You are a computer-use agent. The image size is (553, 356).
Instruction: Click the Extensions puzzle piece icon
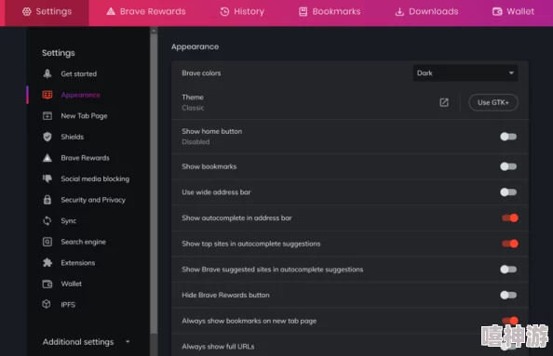(47, 263)
